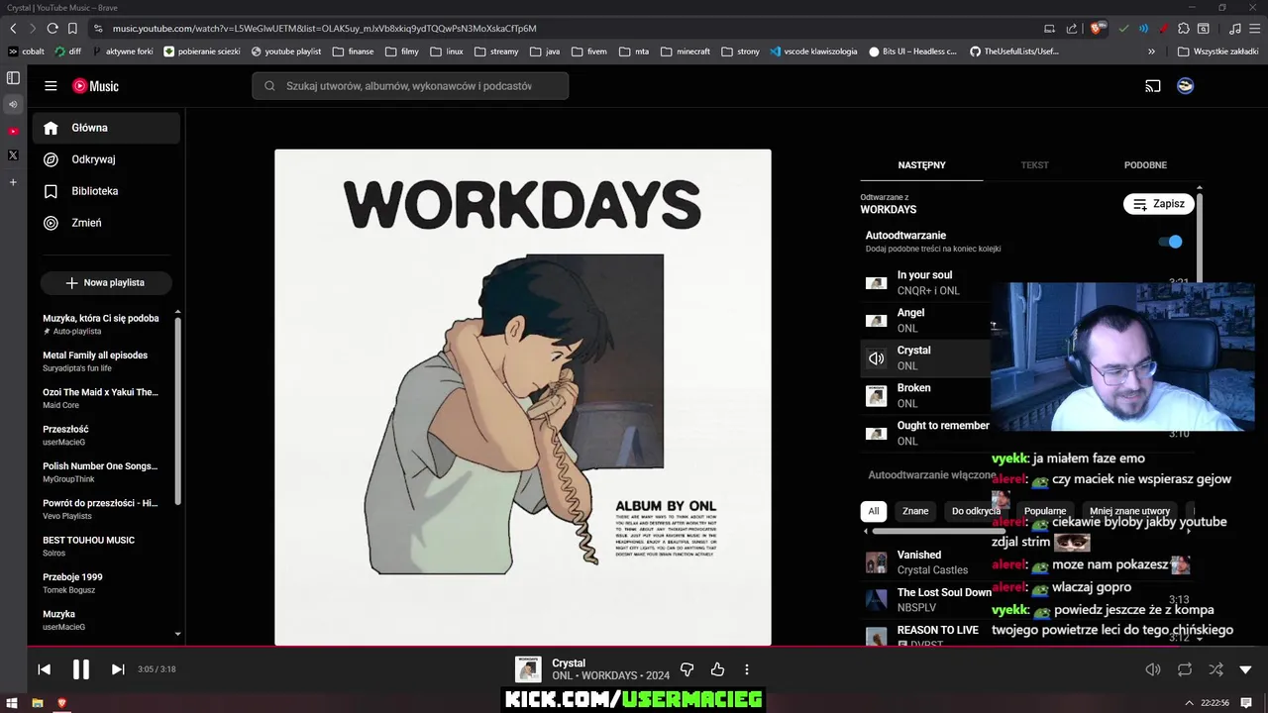
Task: Expand hidden bookmarks with chevron
Action: coord(1151,51)
